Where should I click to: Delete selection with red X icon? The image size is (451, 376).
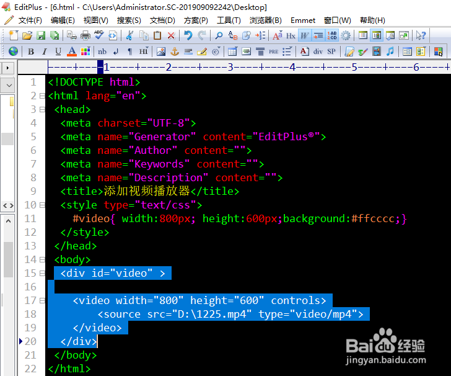pyautogui.click(x=171, y=35)
